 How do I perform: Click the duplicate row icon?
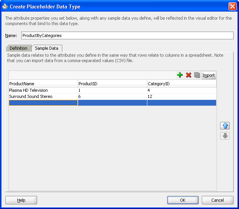point(197,75)
